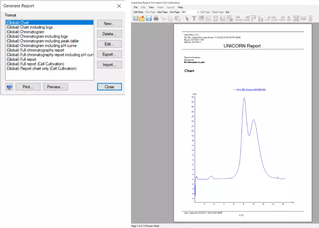Select (Global) Chromatogram including peak table

tap(43, 41)
